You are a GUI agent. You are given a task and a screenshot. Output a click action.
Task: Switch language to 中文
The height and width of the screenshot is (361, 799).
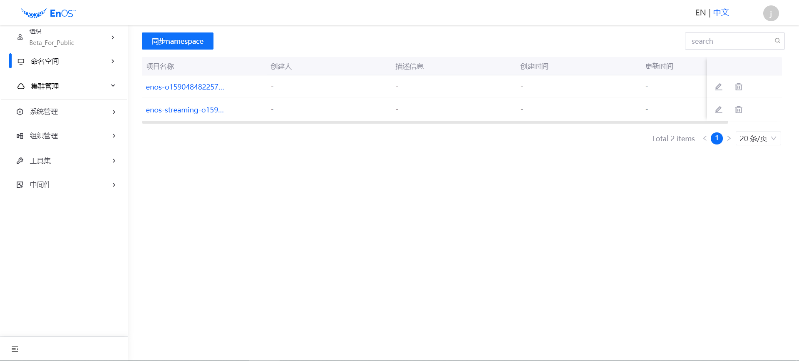click(x=721, y=12)
